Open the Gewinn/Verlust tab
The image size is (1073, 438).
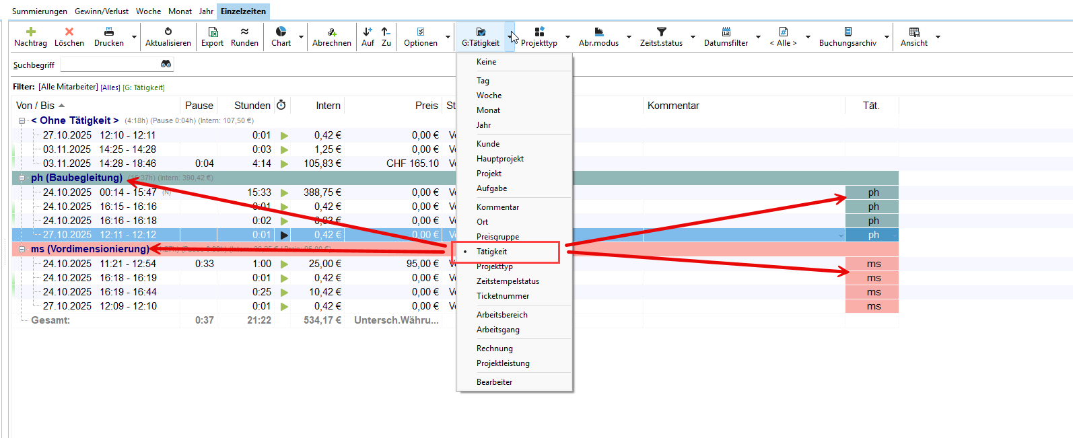point(102,11)
